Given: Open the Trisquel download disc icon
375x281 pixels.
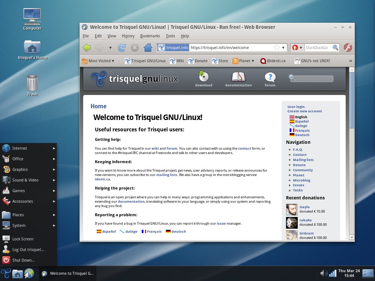Looking at the screenshot, I should [x=204, y=77].
